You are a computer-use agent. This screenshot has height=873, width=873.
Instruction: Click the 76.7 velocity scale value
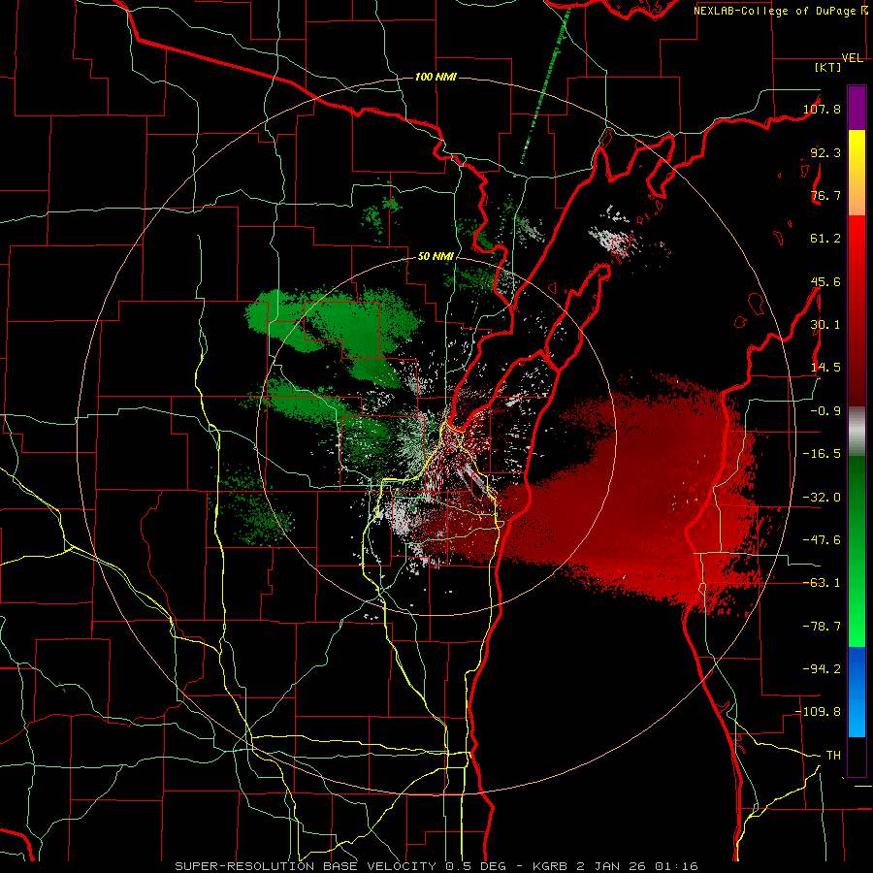click(x=825, y=195)
